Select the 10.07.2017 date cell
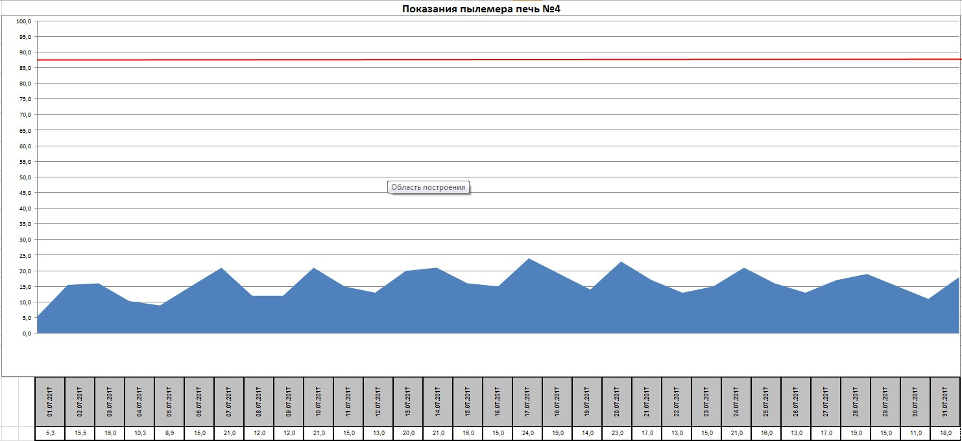The height and width of the screenshot is (441, 962). tap(319, 401)
